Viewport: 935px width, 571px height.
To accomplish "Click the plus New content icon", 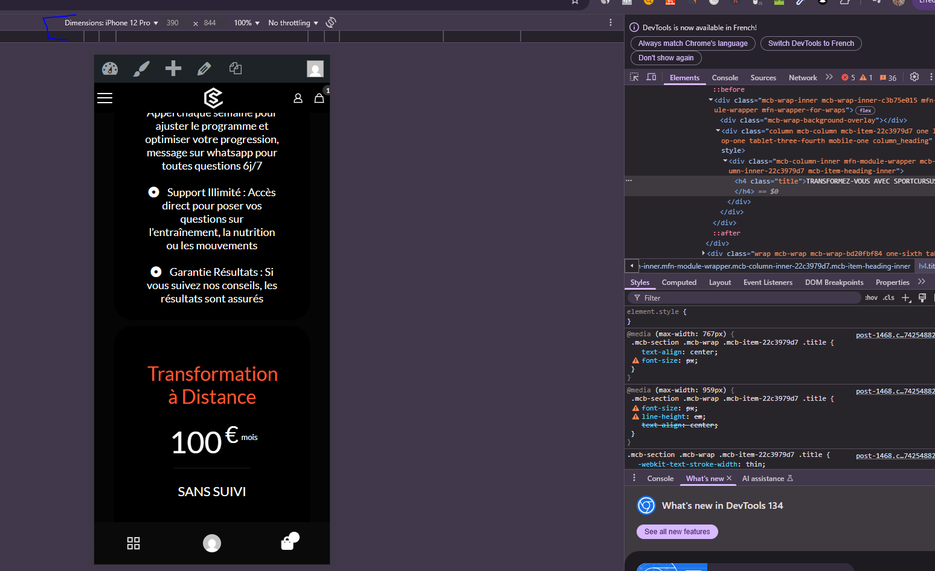I will point(173,69).
